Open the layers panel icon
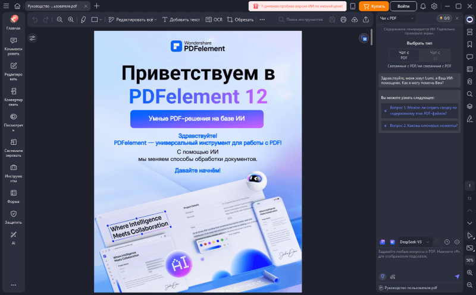This screenshot has height=295, width=476. (x=469, y=106)
